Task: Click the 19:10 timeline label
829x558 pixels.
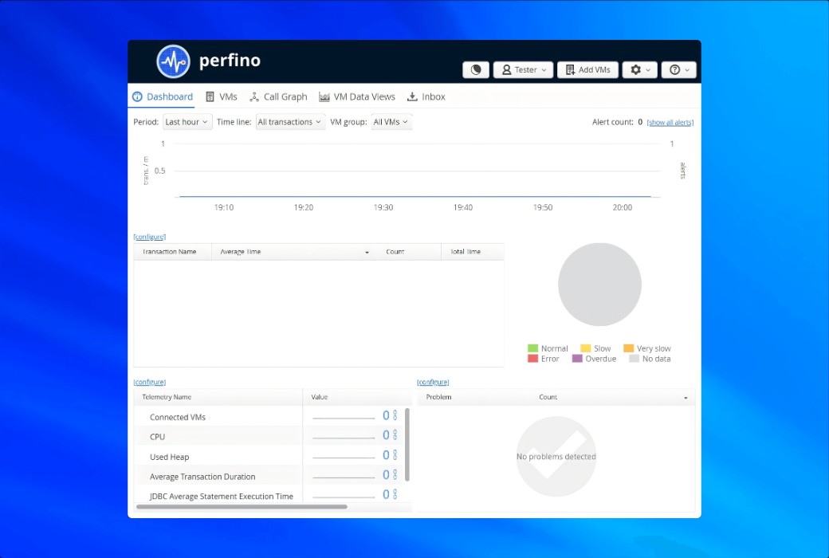Action: pos(224,207)
